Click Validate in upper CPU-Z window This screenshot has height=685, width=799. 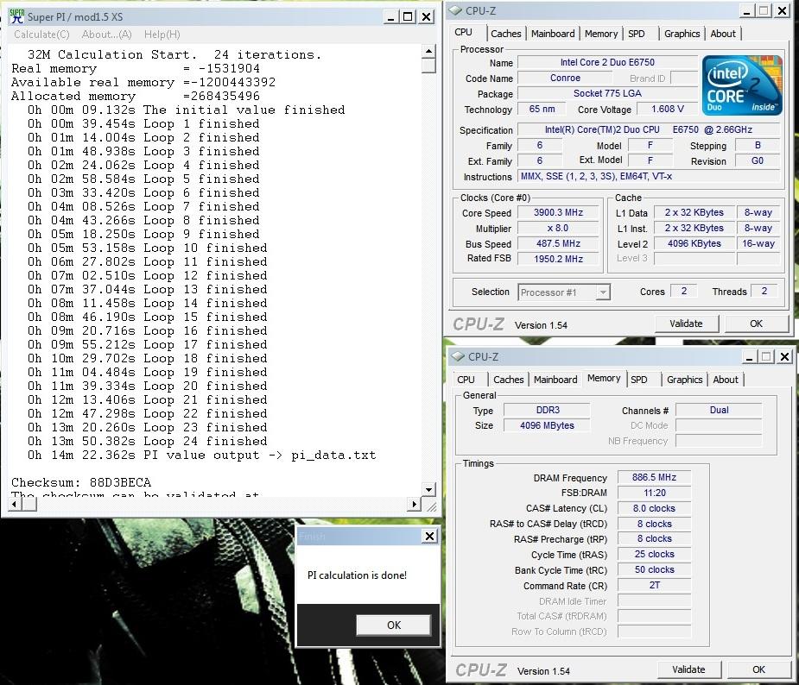tap(686, 324)
